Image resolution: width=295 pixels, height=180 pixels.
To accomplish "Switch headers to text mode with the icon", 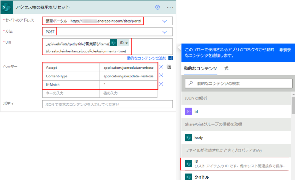I will click(x=169, y=67).
